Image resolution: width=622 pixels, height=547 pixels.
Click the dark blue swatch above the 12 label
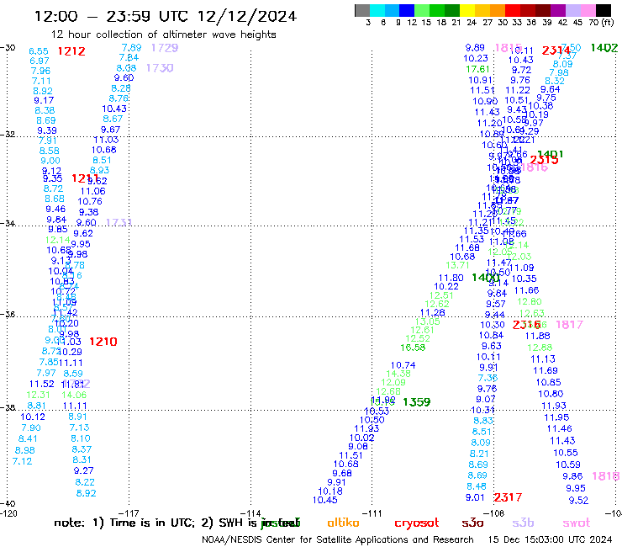407,10
